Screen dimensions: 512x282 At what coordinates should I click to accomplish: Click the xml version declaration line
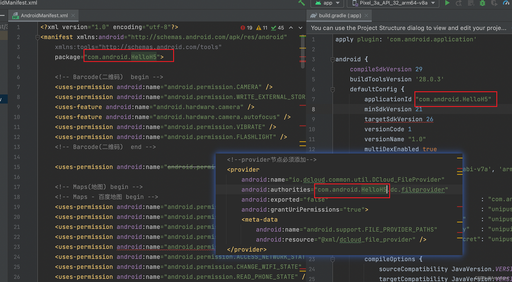click(109, 27)
